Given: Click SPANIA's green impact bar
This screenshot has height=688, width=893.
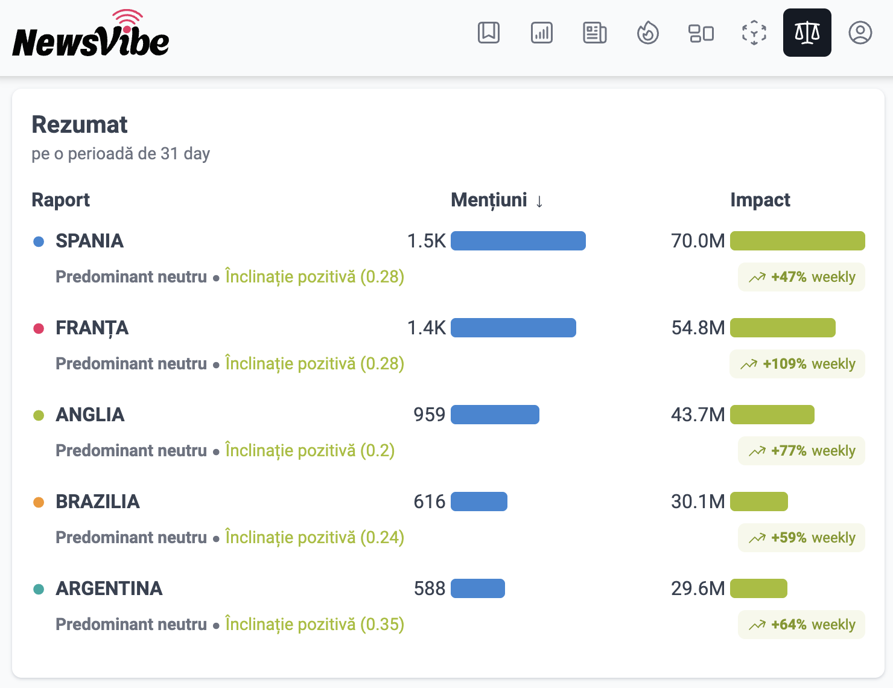Looking at the screenshot, I should [798, 241].
